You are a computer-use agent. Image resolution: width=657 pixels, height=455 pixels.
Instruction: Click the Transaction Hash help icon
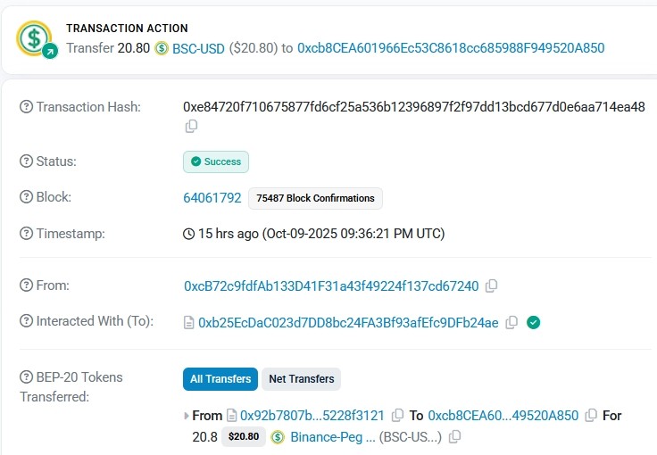coord(27,107)
